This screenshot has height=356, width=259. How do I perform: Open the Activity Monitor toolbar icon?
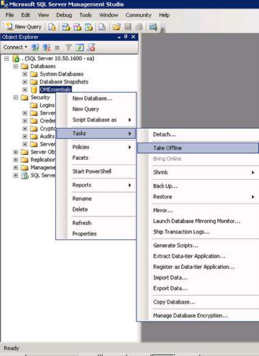[x=153, y=27]
